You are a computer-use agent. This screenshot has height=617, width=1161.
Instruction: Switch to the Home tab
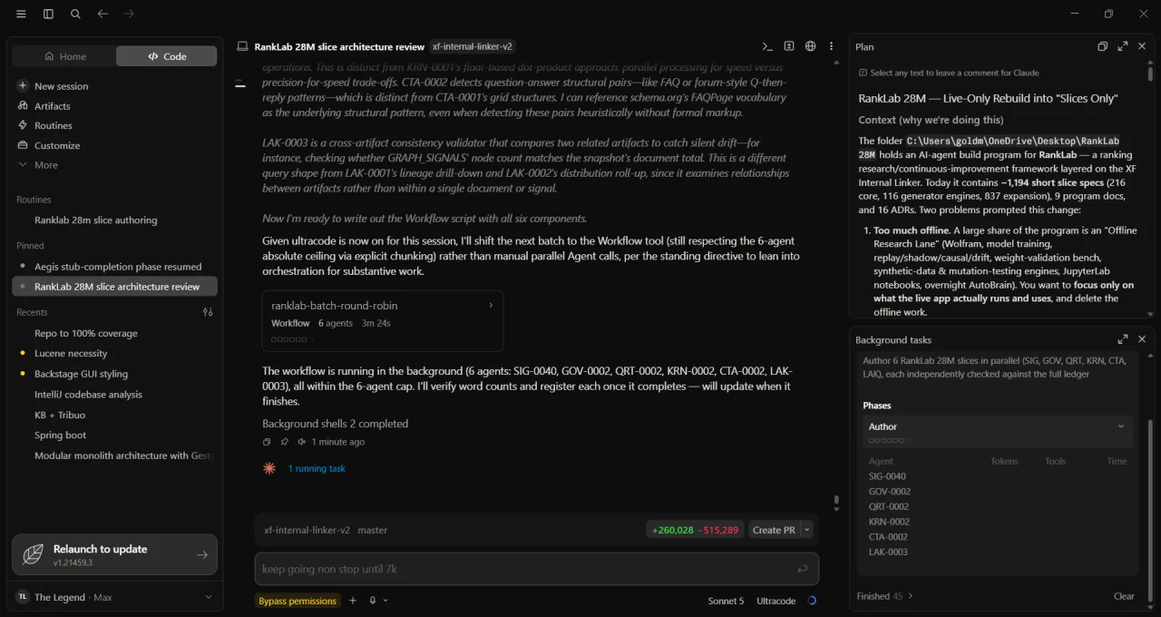64,56
